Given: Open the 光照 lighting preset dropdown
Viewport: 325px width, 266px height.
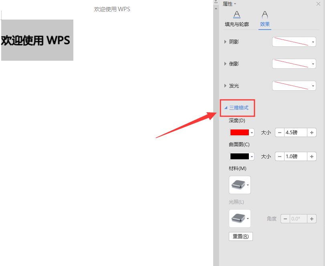Looking at the screenshot, I should 240,218.
